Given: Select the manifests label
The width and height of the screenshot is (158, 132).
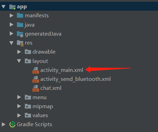Looking at the screenshot, I should (37, 16).
